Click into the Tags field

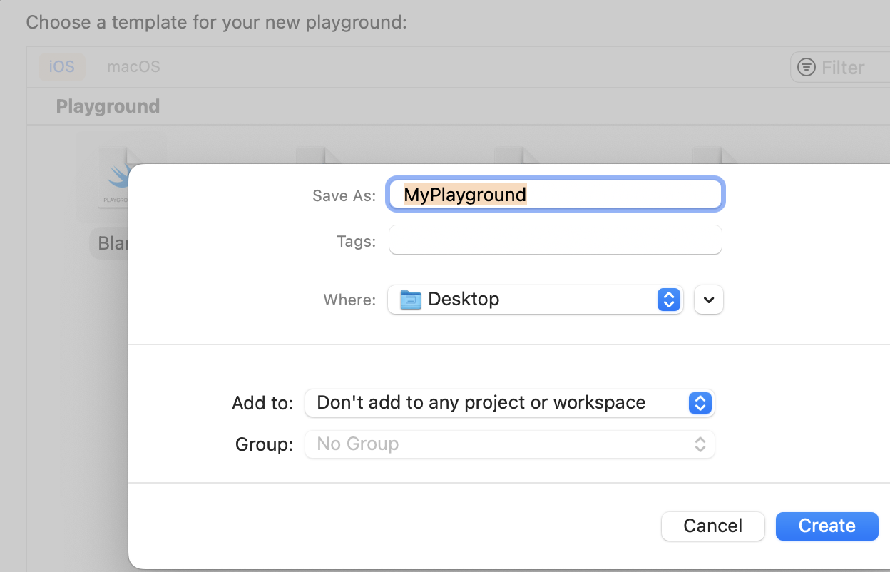(x=555, y=240)
